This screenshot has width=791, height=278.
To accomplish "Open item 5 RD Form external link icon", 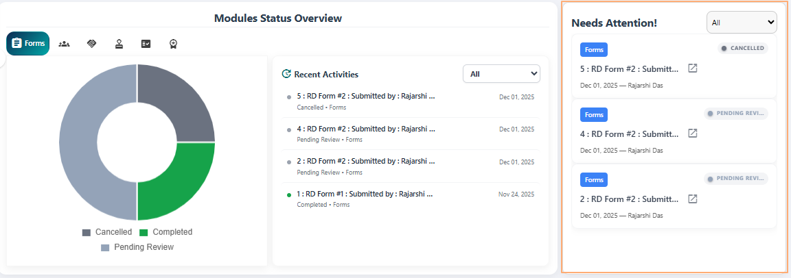I will (x=693, y=68).
